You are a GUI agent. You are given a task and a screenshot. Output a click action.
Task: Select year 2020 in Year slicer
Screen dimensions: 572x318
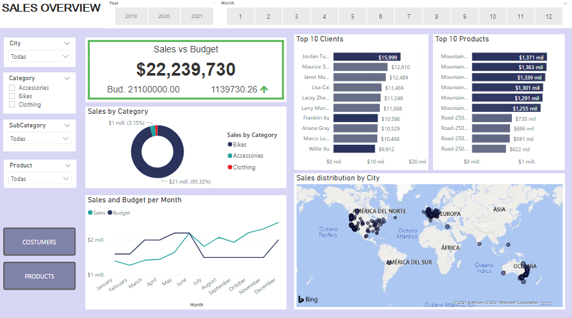164,16
